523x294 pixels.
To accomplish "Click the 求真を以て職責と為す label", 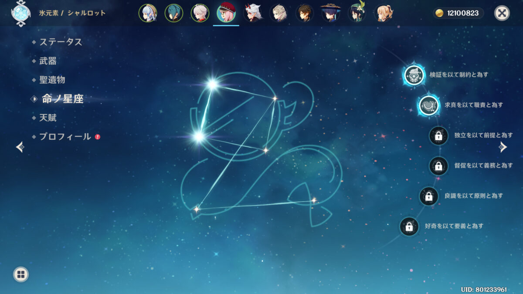I will [x=474, y=105].
